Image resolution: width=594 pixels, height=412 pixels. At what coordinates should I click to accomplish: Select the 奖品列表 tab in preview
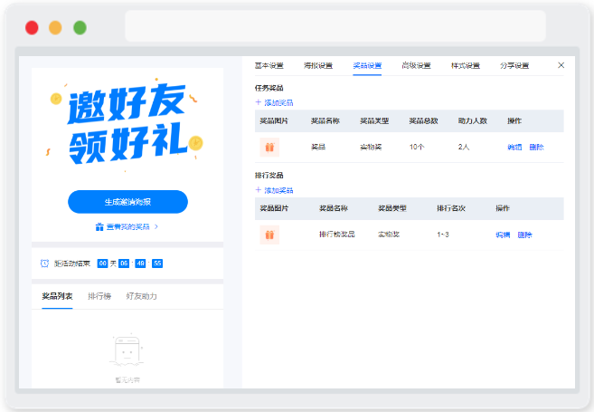click(x=57, y=296)
